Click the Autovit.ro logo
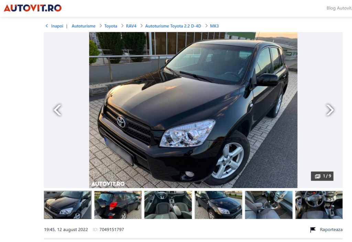 [33, 8]
